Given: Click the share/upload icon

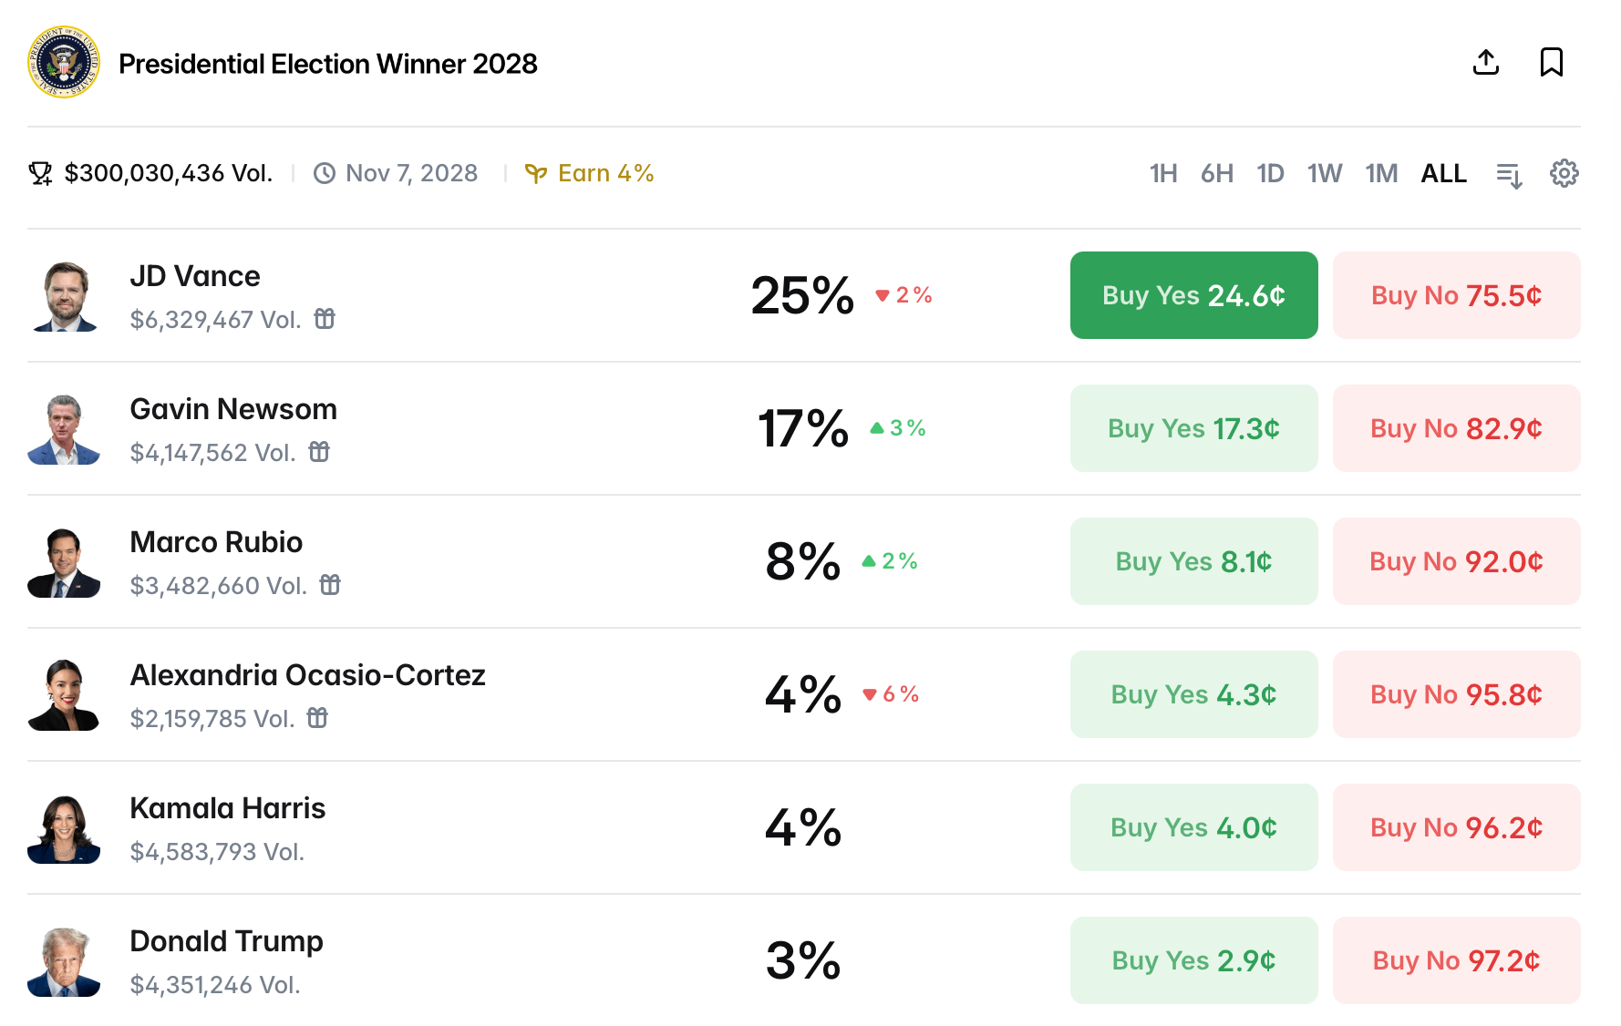Looking at the screenshot, I should click(1486, 62).
